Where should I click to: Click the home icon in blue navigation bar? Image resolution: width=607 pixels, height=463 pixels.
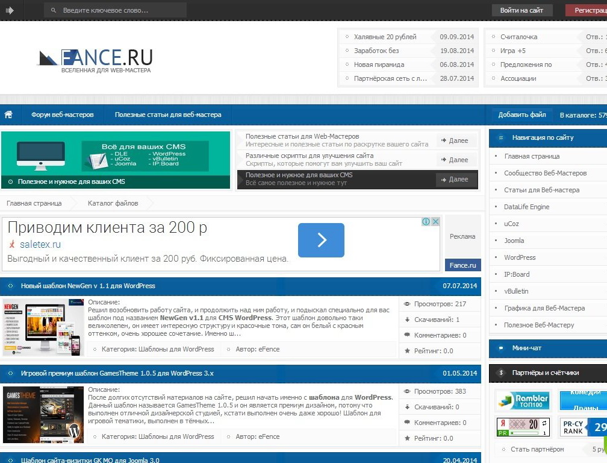pos(8,115)
